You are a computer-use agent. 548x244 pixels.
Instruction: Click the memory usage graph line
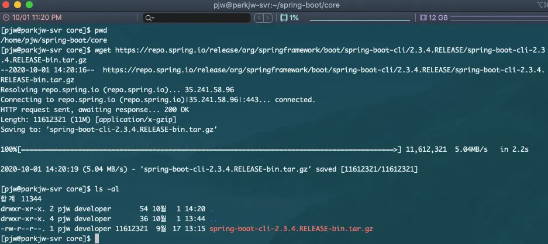tap(499, 17)
